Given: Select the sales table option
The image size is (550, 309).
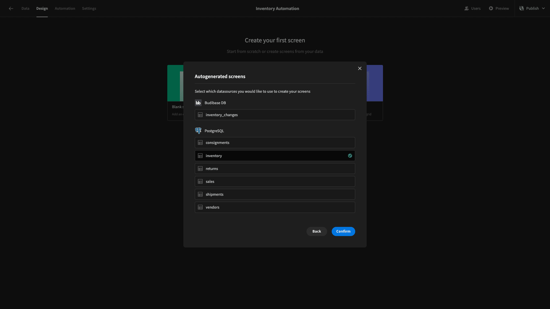Looking at the screenshot, I should [275, 181].
